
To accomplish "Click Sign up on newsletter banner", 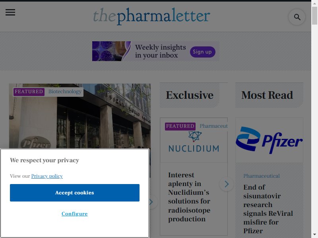I will 202,52.
